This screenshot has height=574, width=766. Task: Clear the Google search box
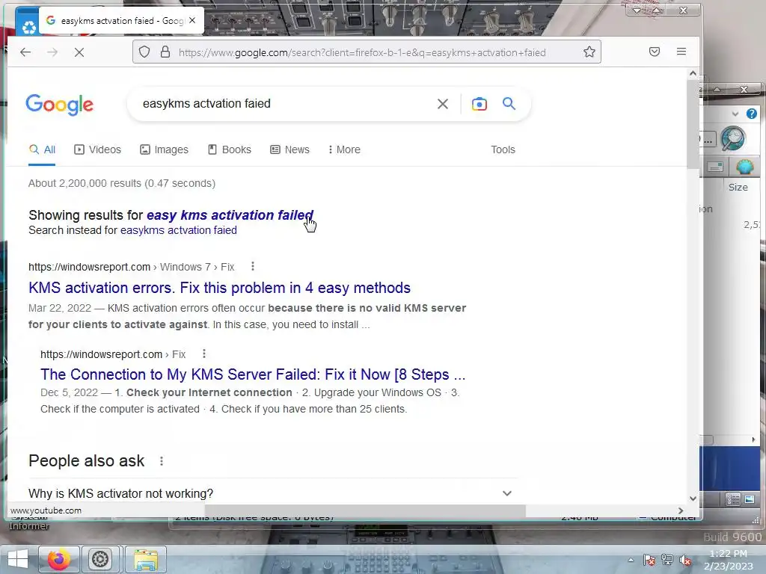point(443,103)
